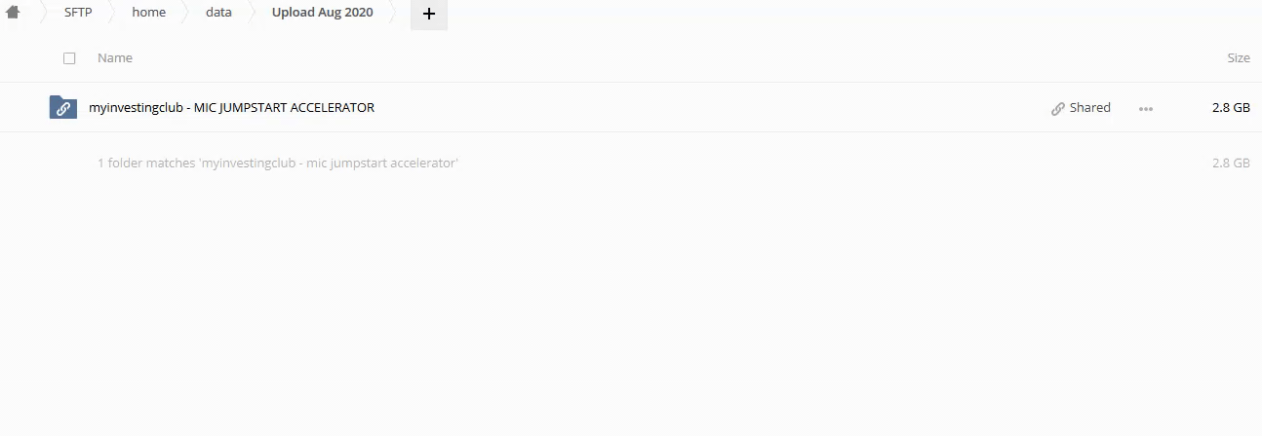
Task: Sort files by the Name column header
Action: (115, 58)
